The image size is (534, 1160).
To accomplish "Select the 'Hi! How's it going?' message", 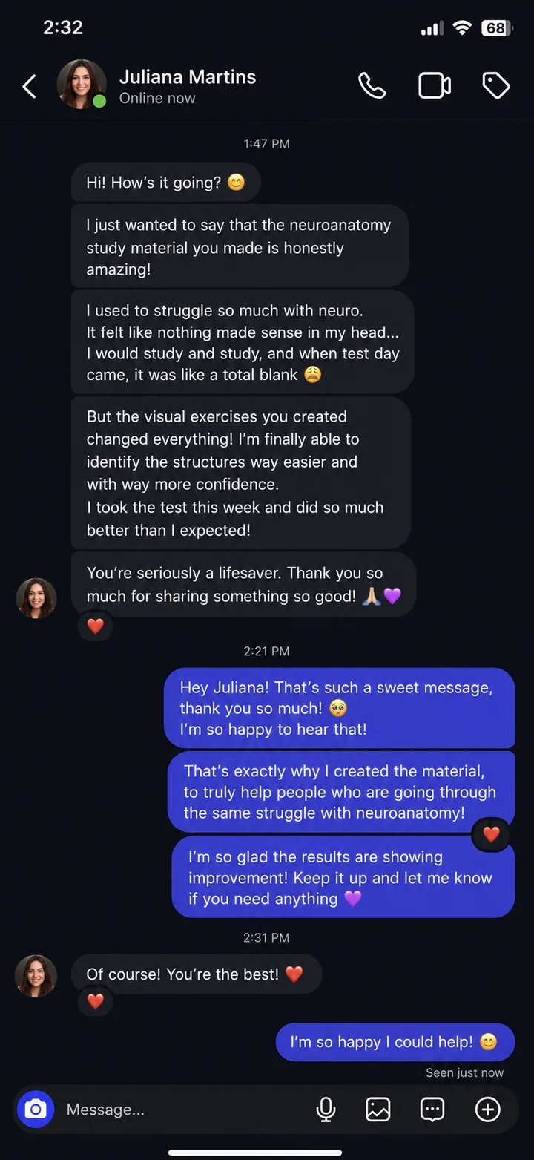I will pos(166,183).
